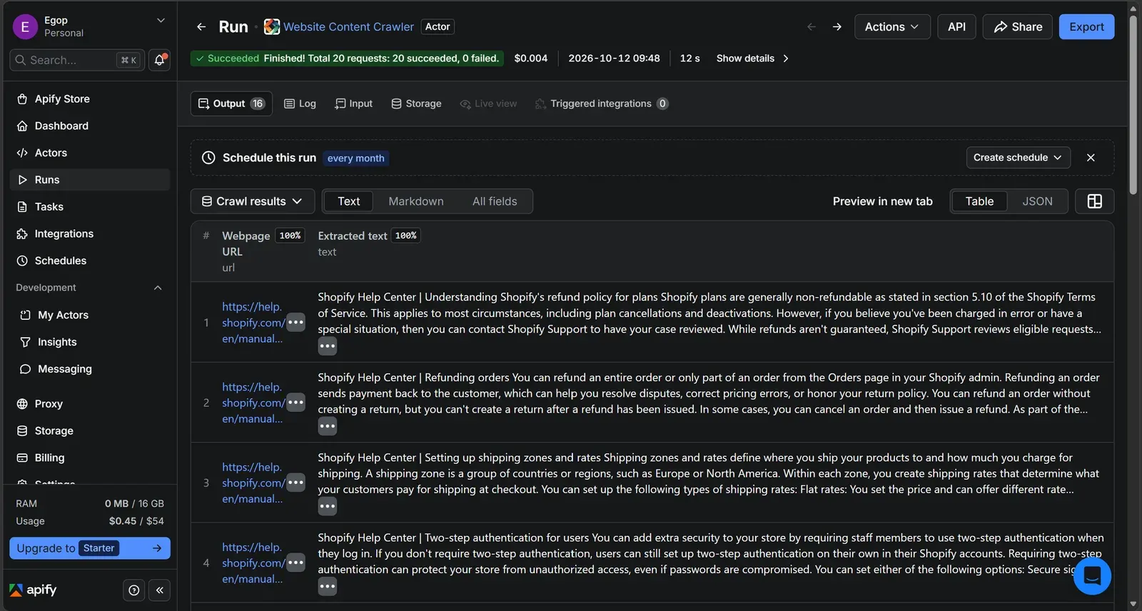Open the Storage tab
The width and height of the screenshot is (1142, 611).
click(x=416, y=103)
